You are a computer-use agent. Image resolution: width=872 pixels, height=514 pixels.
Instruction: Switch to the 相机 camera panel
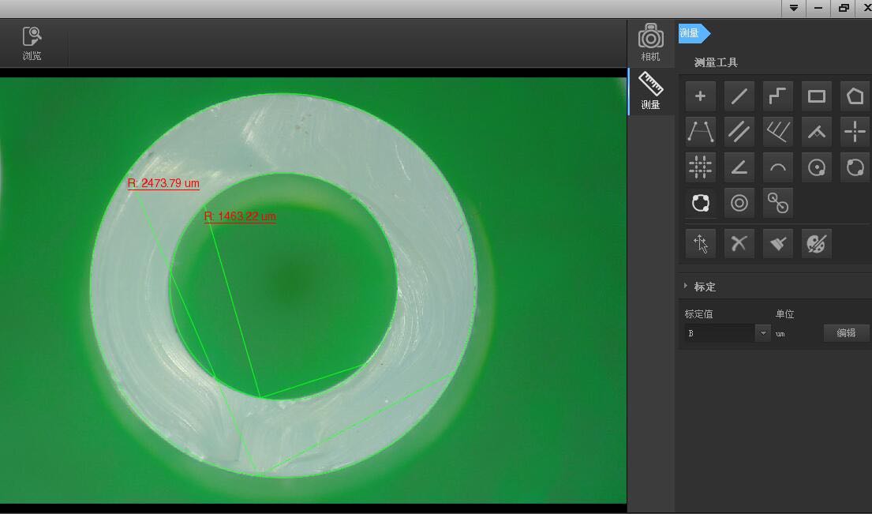(651, 43)
